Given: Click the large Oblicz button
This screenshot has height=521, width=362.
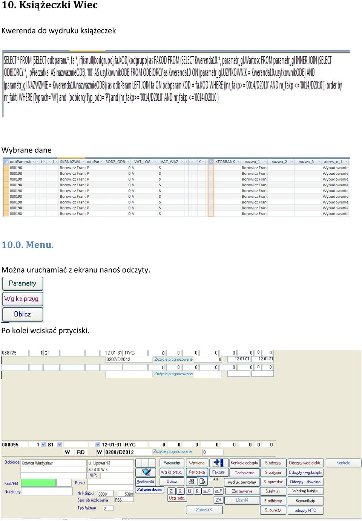Looking at the screenshot, I should pyautogui.click(x=23, y=314).
